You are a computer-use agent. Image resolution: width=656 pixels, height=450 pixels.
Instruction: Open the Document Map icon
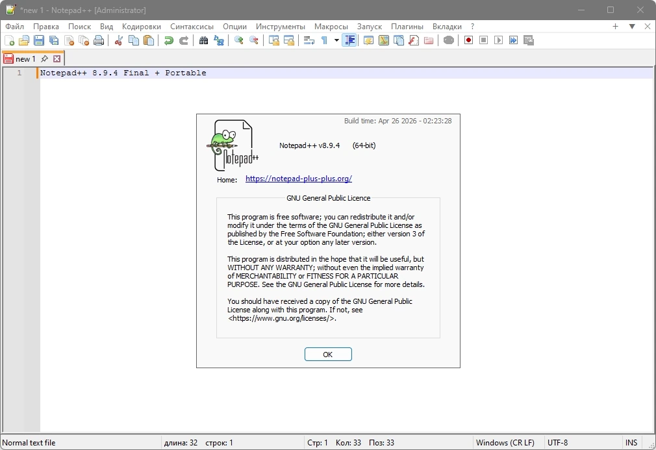(384, 40)
